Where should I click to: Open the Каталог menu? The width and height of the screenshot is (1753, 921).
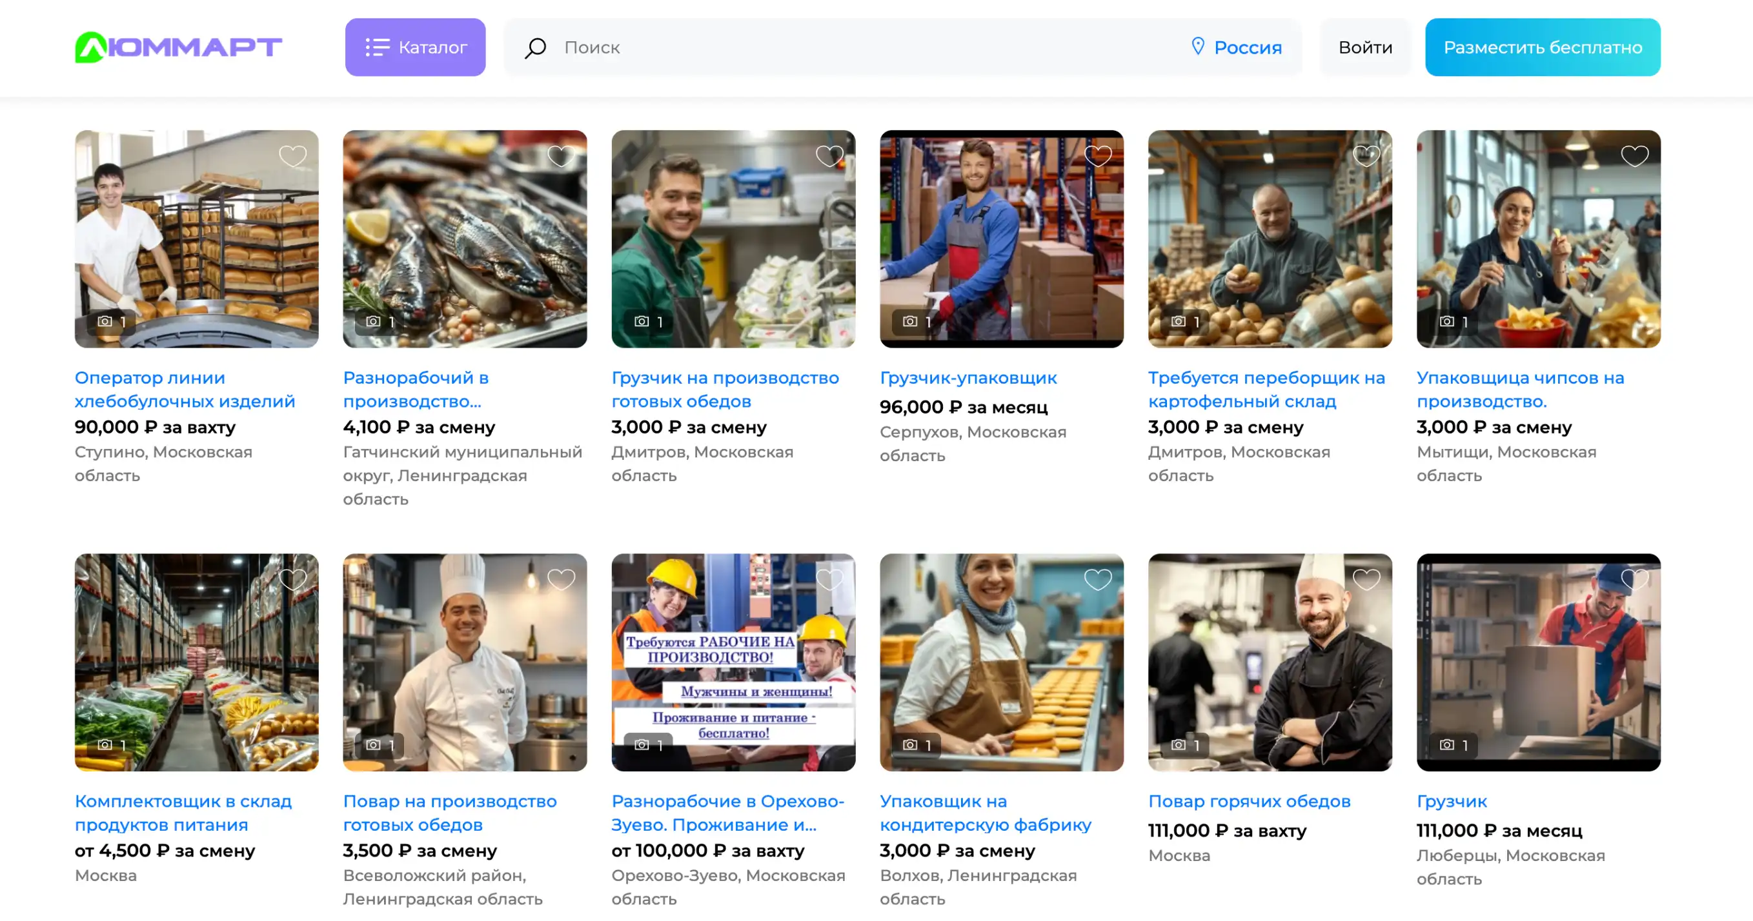tap(415, 47)
